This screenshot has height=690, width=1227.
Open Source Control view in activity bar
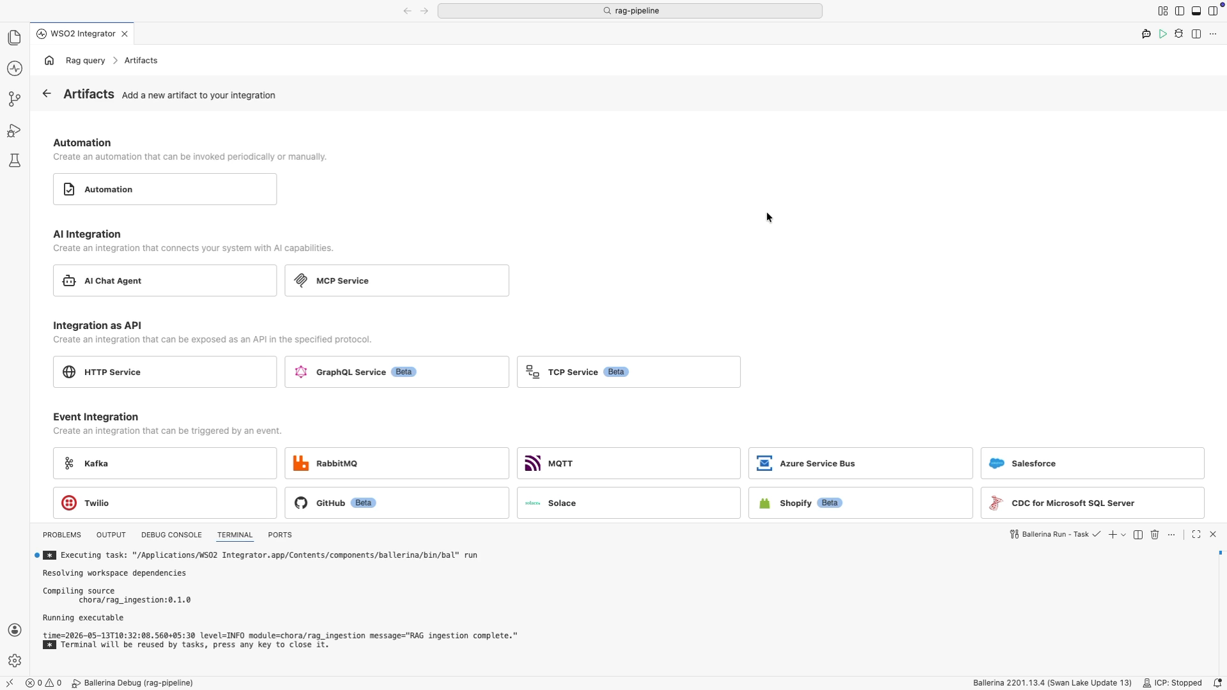[x=15, y=99]
